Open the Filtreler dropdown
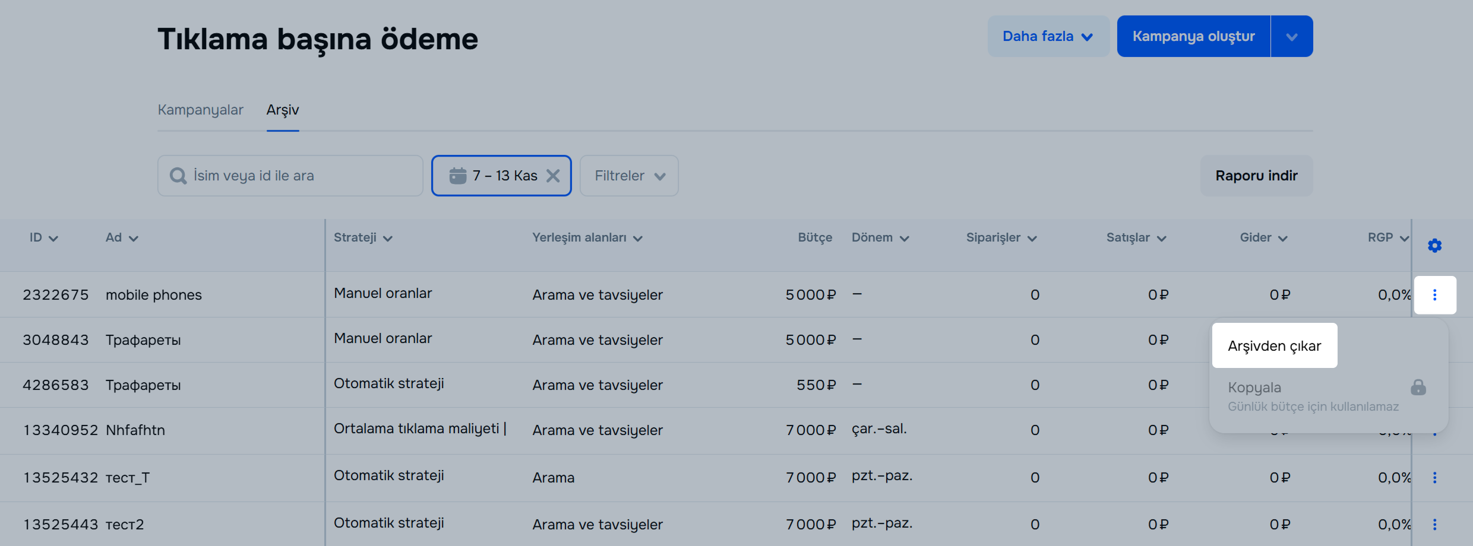 click(x=629, y=176)
